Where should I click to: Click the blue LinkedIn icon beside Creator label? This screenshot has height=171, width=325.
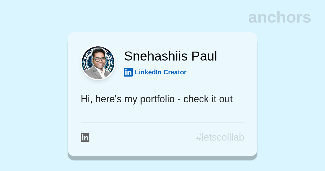pos(128,72)
